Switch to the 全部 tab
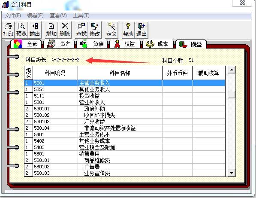 click(x=26, y=44)
